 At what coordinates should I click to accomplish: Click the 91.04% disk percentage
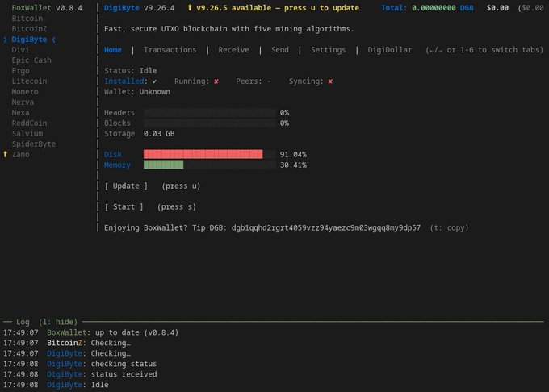click(293, 154)
